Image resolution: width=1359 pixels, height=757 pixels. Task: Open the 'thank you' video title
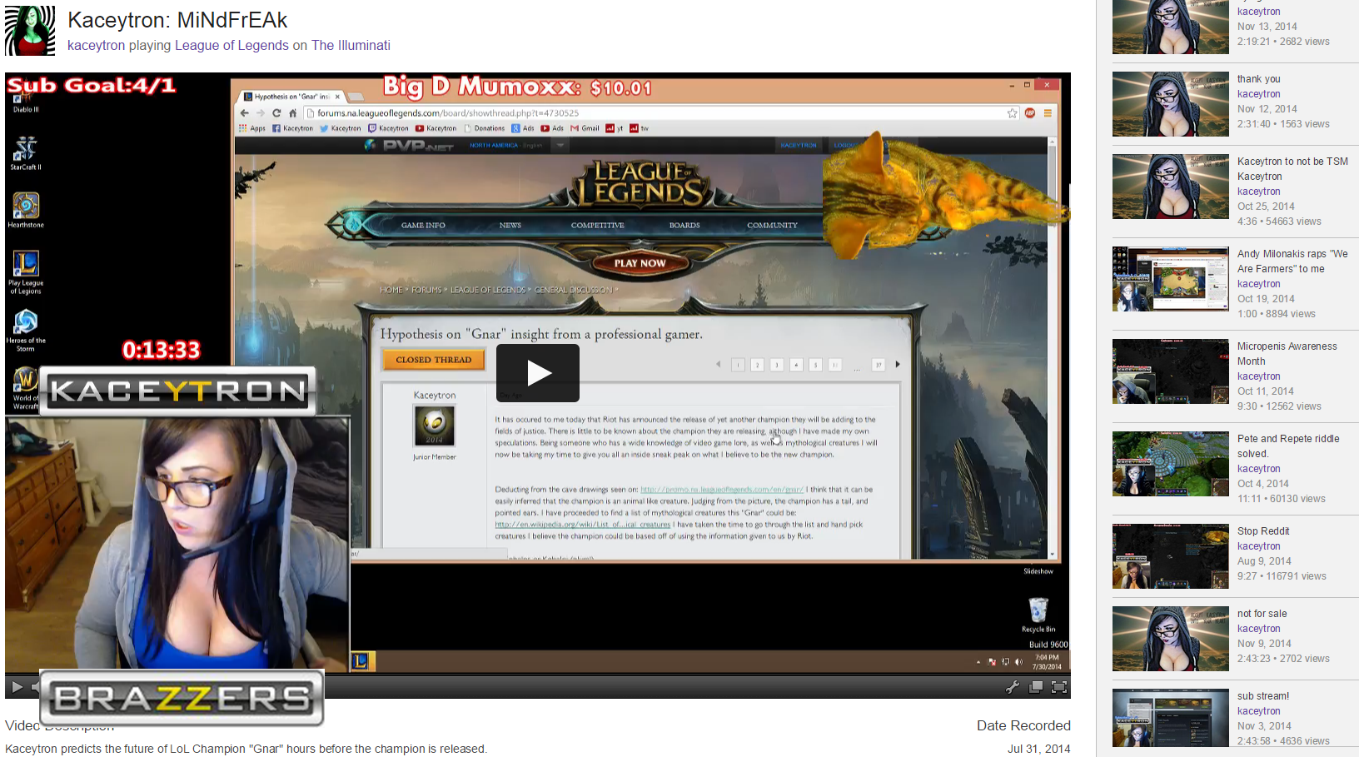(x=1258, y=79)
